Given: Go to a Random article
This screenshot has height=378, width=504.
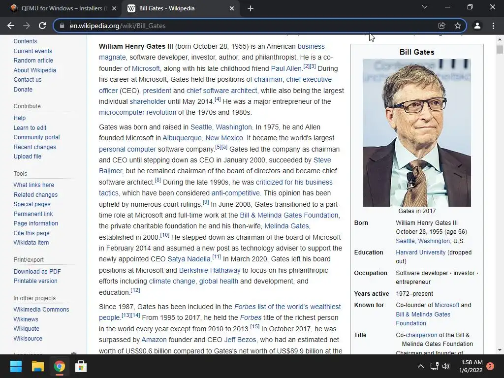Looking at the screenshot, I should [33, 60].
